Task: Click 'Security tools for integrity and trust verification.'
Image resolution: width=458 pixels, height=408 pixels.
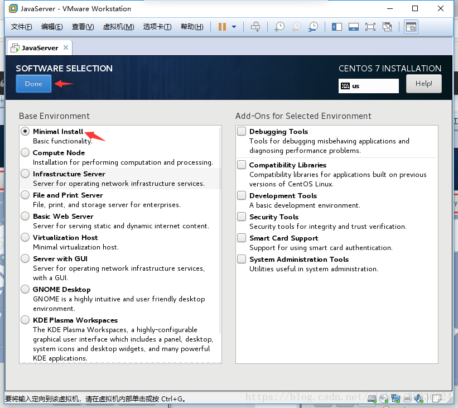Action: coord(327,227)
